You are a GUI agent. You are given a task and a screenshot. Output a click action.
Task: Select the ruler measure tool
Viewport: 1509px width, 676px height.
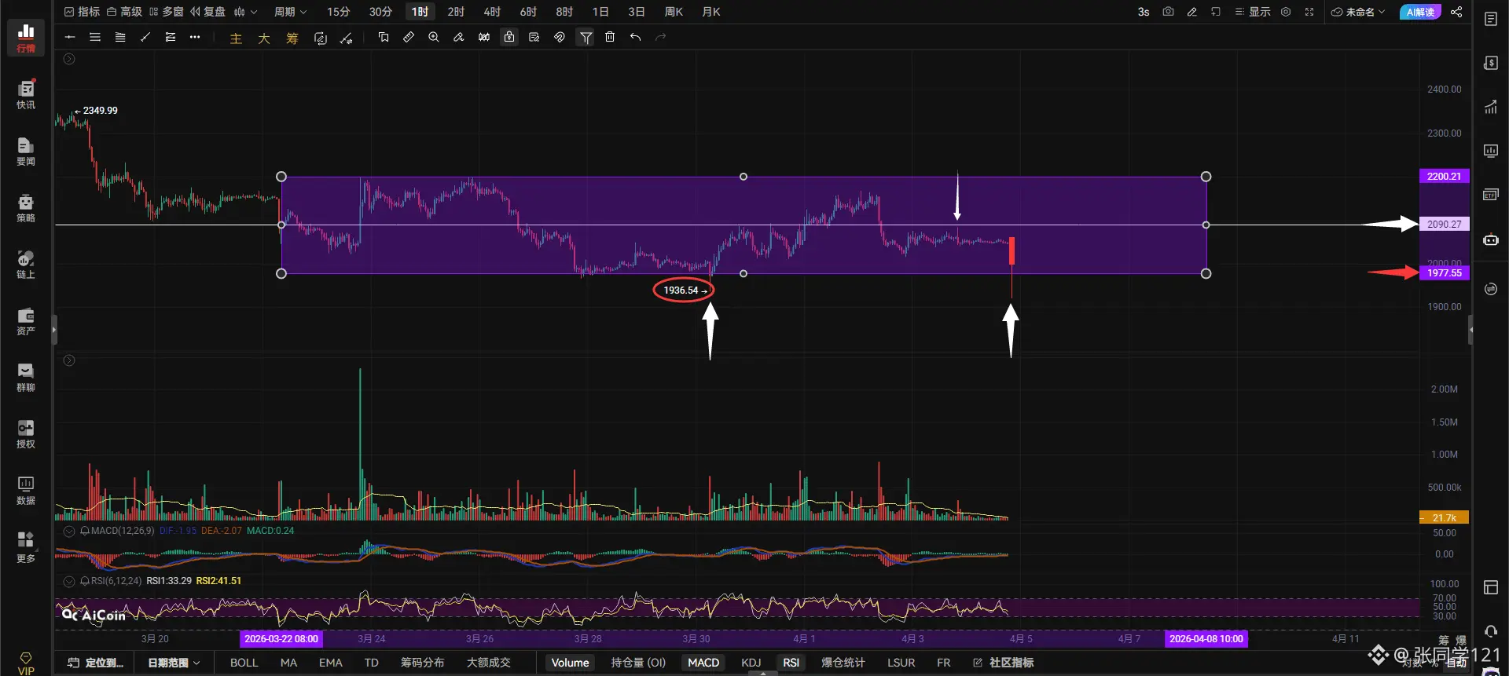tap(409, 37)
